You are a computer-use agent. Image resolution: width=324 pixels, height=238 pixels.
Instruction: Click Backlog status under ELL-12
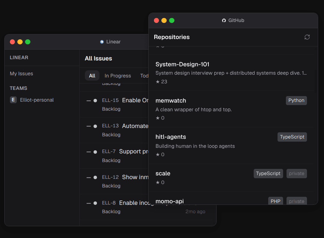pyautogui.click(x=111, y=186)
